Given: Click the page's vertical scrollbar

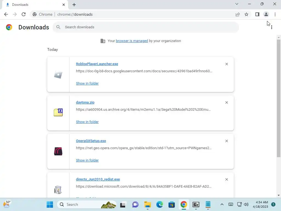Looking at the screenshot, I should pos(278,98).
